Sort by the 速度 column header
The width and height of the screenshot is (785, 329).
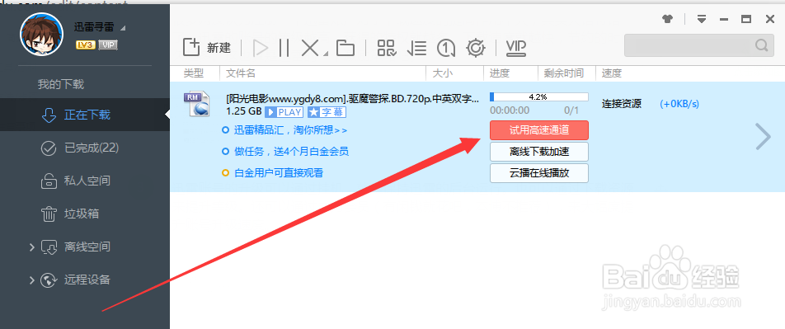[x=612, y=73]
